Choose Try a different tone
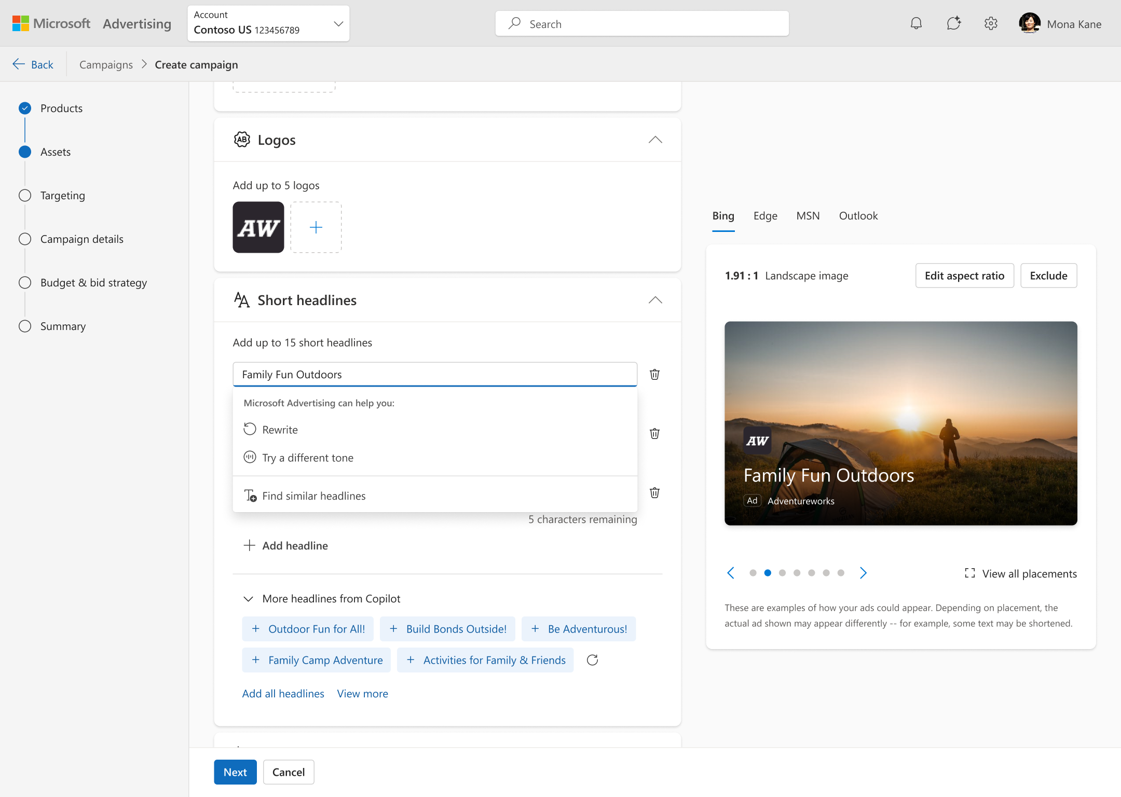Viewport: 1121px width, 797px height. pyautogui.click(x=435, y=458)
